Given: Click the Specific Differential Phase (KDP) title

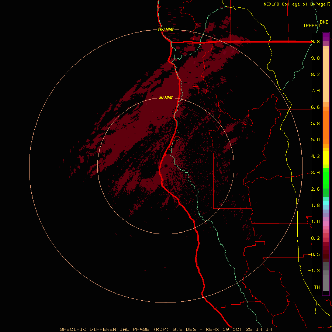Looking at the screenshot, I should [114, 329].
